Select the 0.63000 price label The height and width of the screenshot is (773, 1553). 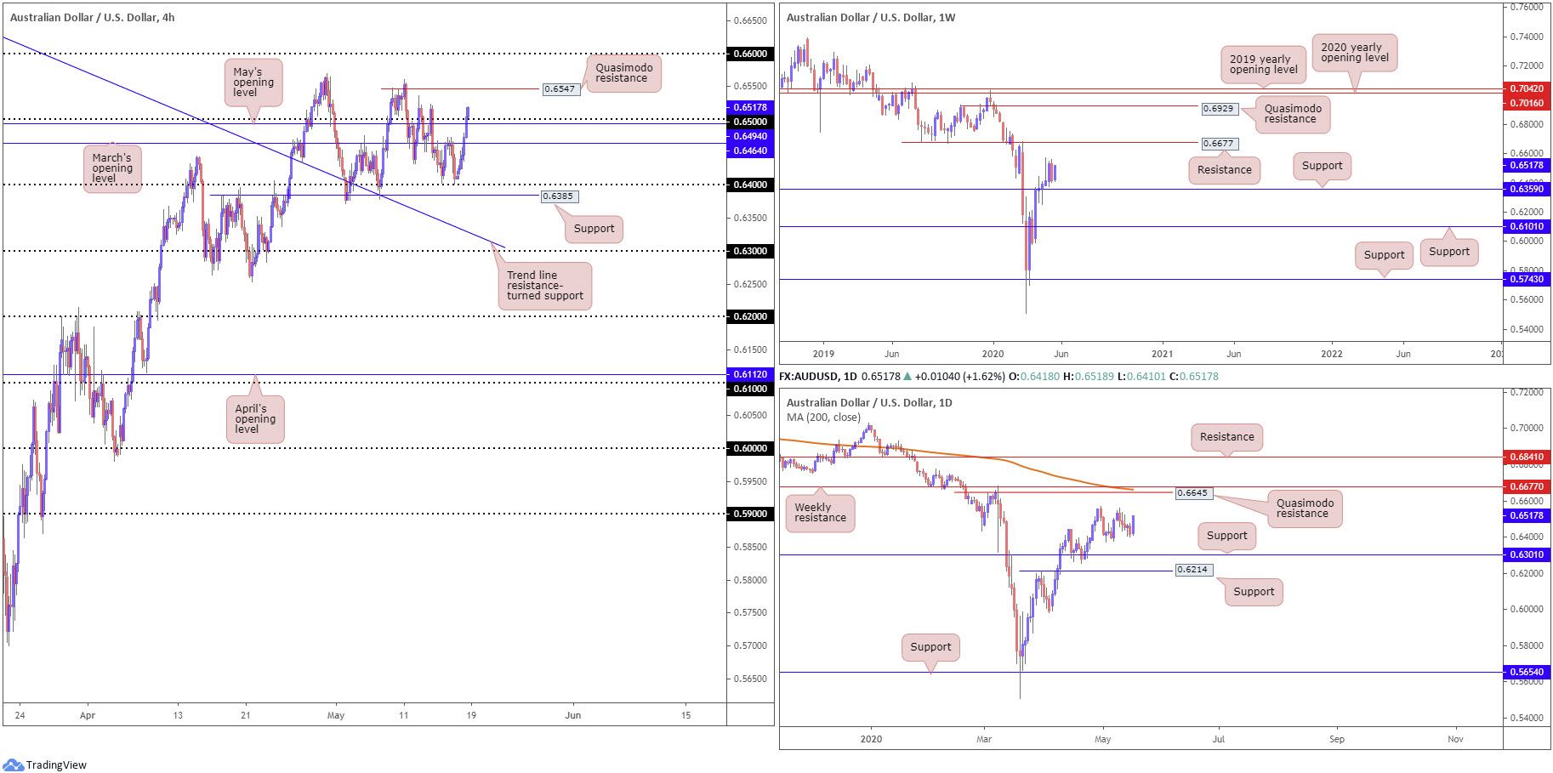click(x=750, y=251)
